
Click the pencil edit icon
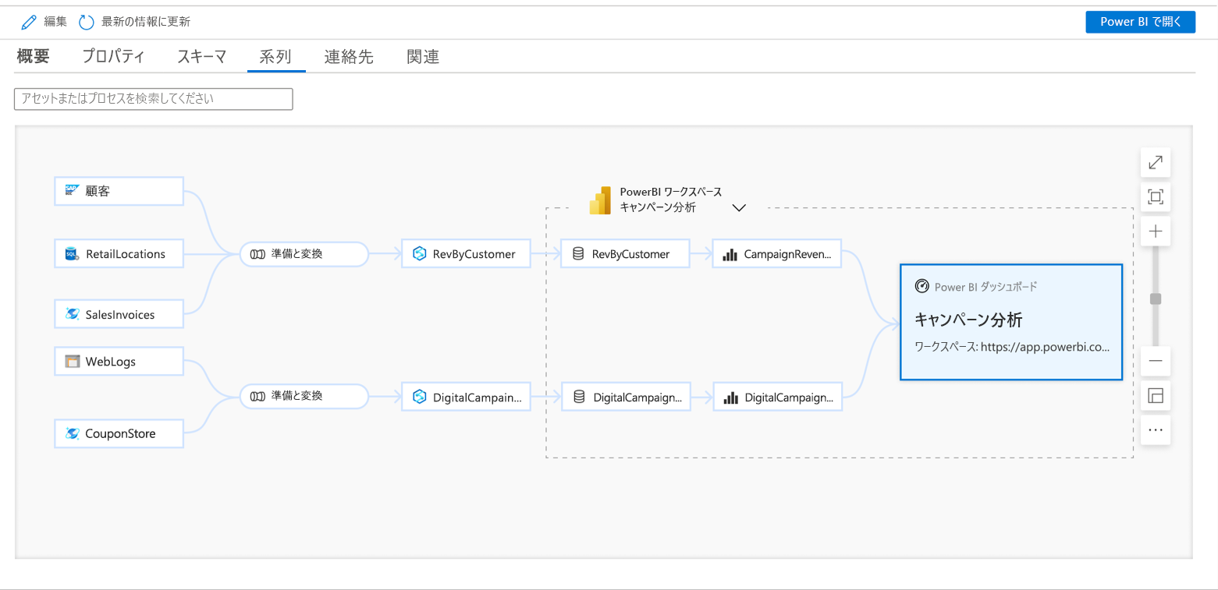coord(29,22)
